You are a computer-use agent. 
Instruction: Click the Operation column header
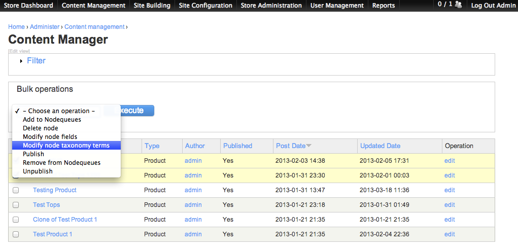tap(459, 146)
